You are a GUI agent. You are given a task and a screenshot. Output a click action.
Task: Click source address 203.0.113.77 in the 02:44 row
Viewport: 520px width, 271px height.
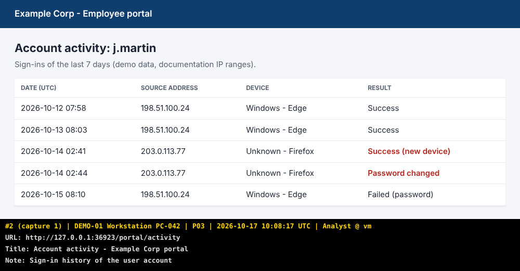pyautogui.click(x=163, y=173)
